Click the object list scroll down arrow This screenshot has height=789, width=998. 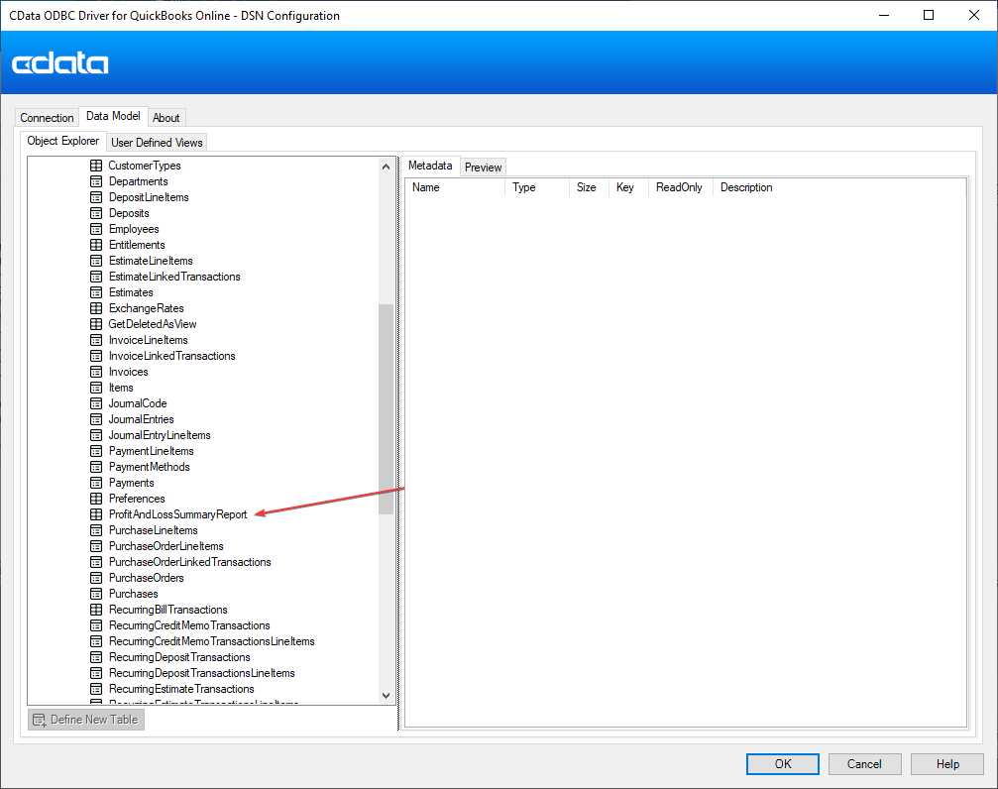(386, 696)
